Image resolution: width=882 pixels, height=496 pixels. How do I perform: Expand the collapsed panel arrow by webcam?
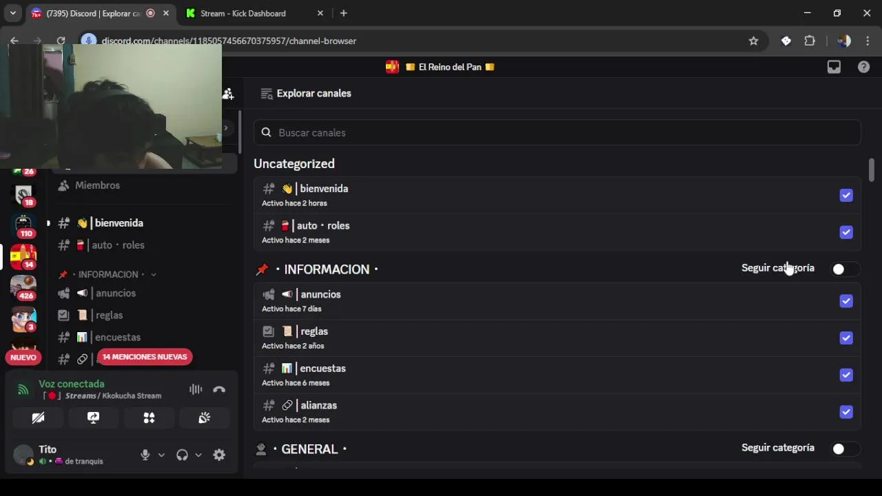click(225, 127)
